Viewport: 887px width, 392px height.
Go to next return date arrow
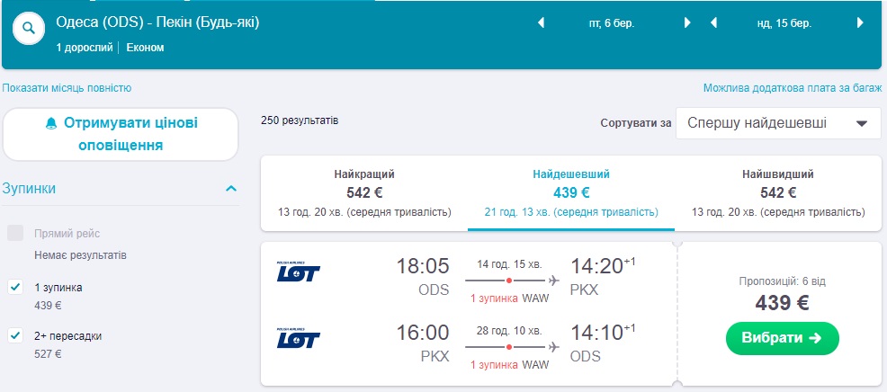[861, 23]
